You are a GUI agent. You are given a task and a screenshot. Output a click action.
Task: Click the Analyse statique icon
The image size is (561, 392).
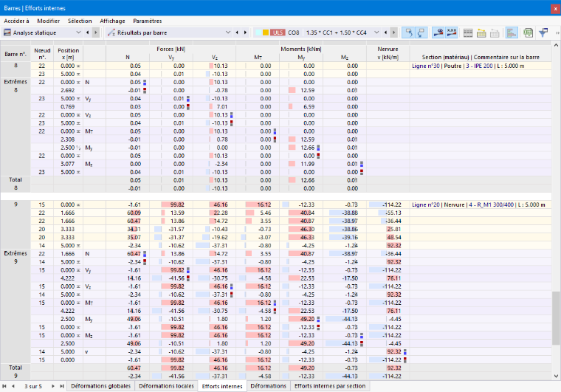7,32
